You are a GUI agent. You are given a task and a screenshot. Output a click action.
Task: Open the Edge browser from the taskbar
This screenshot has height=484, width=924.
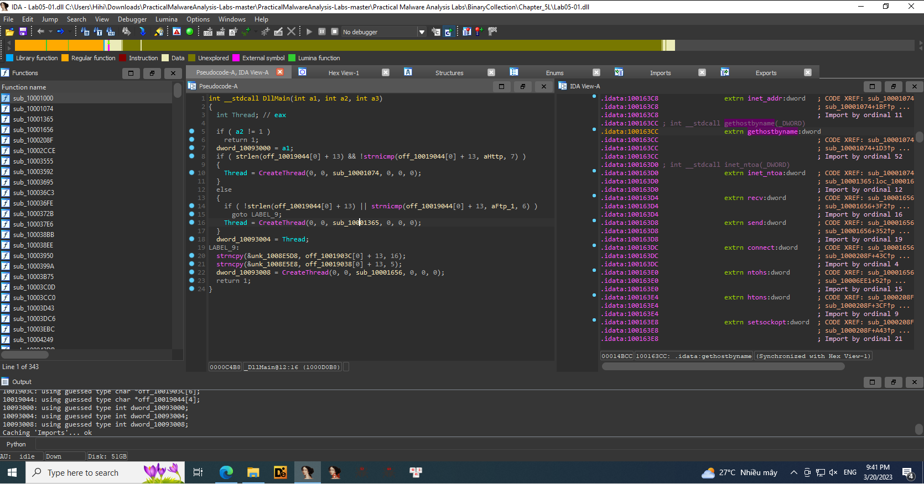point(226,472)
